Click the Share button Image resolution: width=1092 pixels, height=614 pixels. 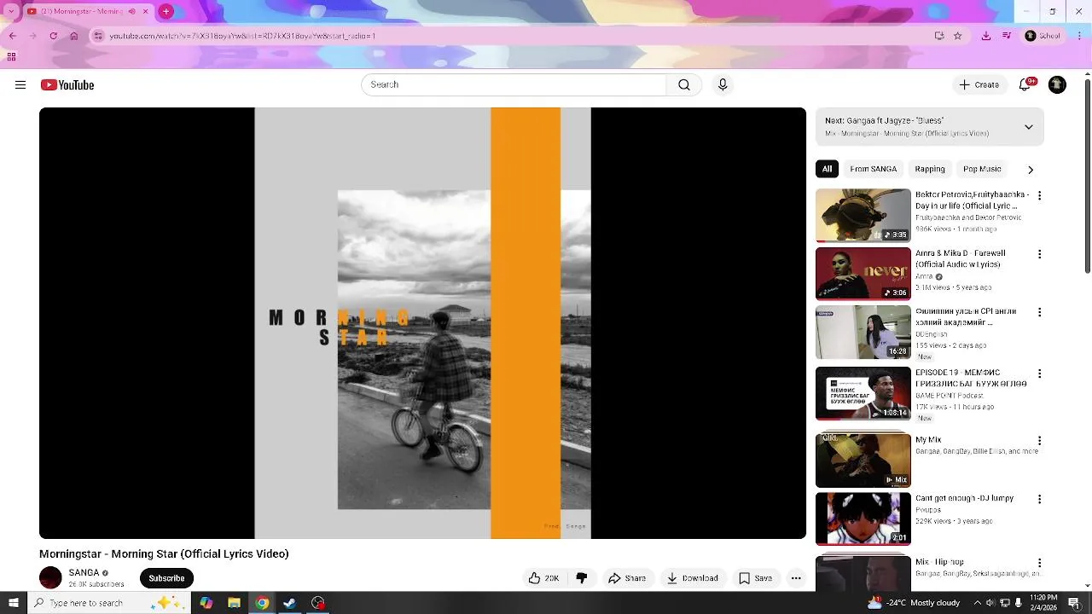point(627,578)
